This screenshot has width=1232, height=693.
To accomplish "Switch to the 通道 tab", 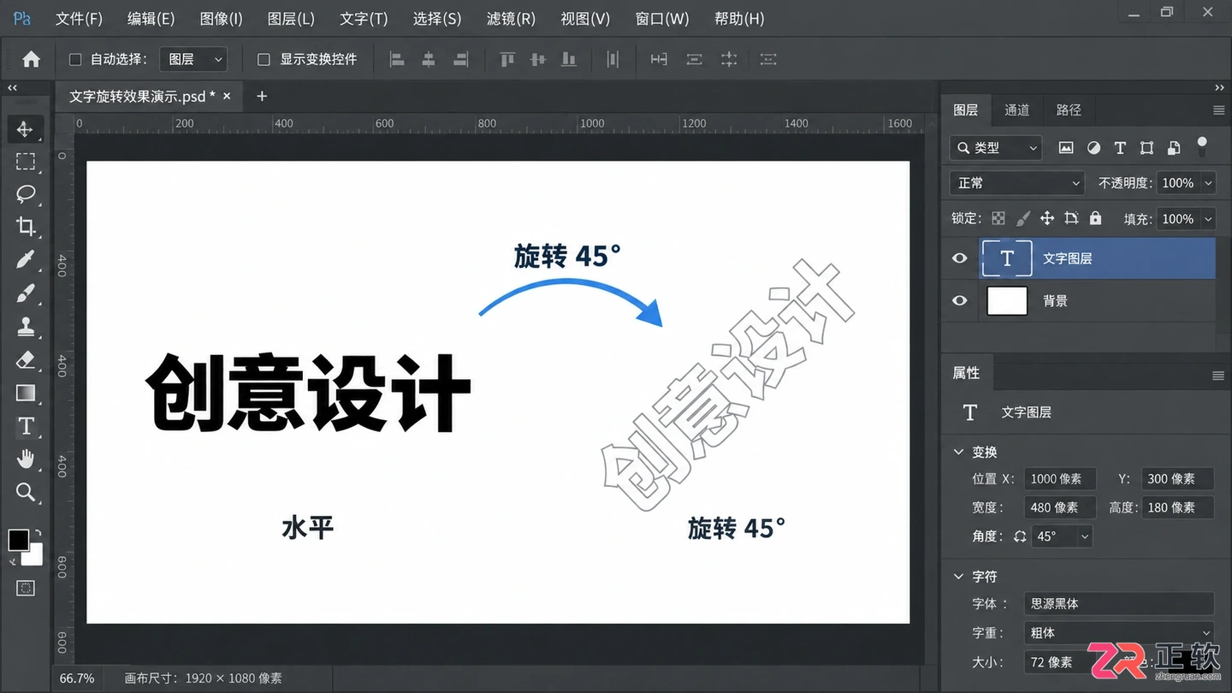I will [x=1016, y=110].
